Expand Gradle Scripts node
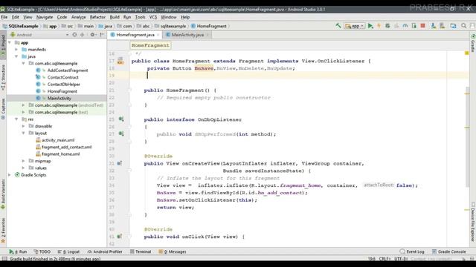 pyautogui.click(x=10, y=175)
